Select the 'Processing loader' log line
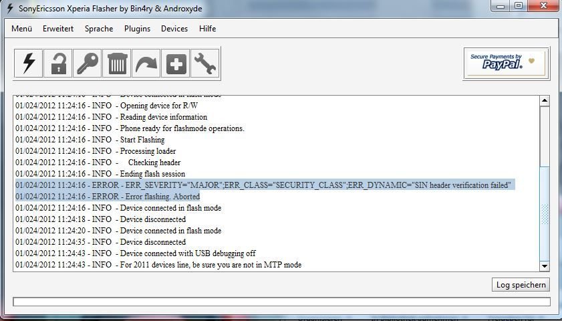This screenshot has height=321, width=562. [x=96, y=151]
